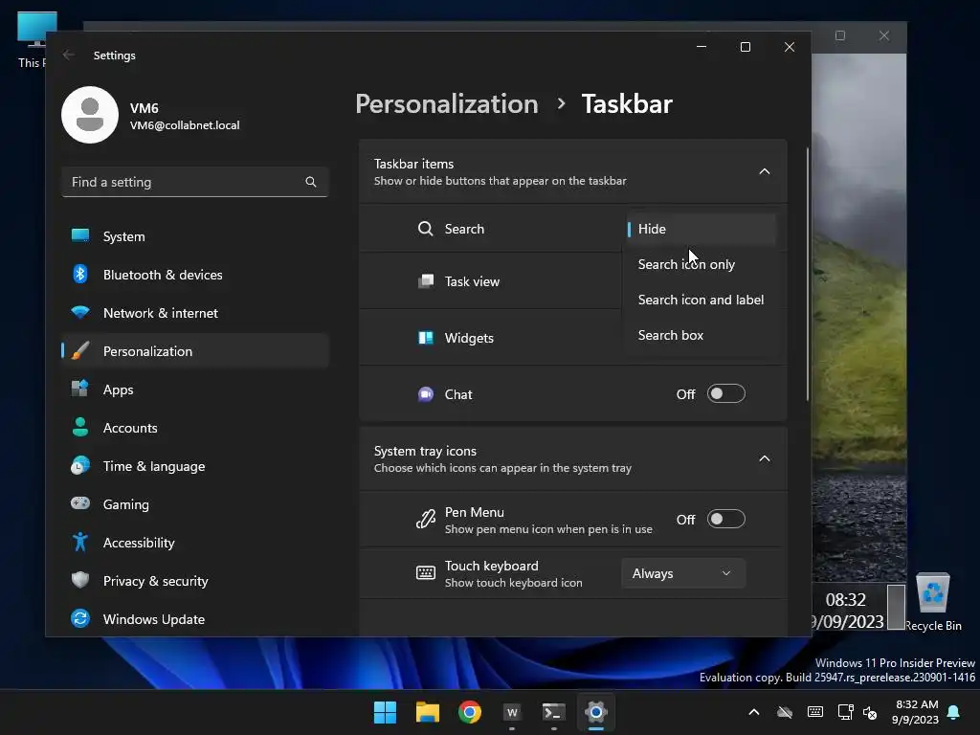Screen dimensions: 980x735
Task: Click the Task view row label
Action: click(472, 281)
